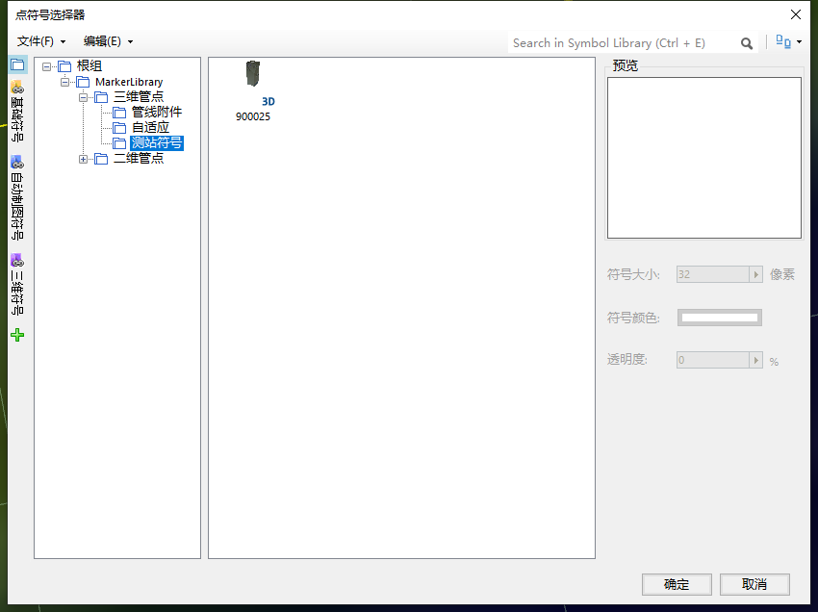This screenshot has width=818, height=612.
Task: Select the 二维管点 folder
Action: click(139, 158)
